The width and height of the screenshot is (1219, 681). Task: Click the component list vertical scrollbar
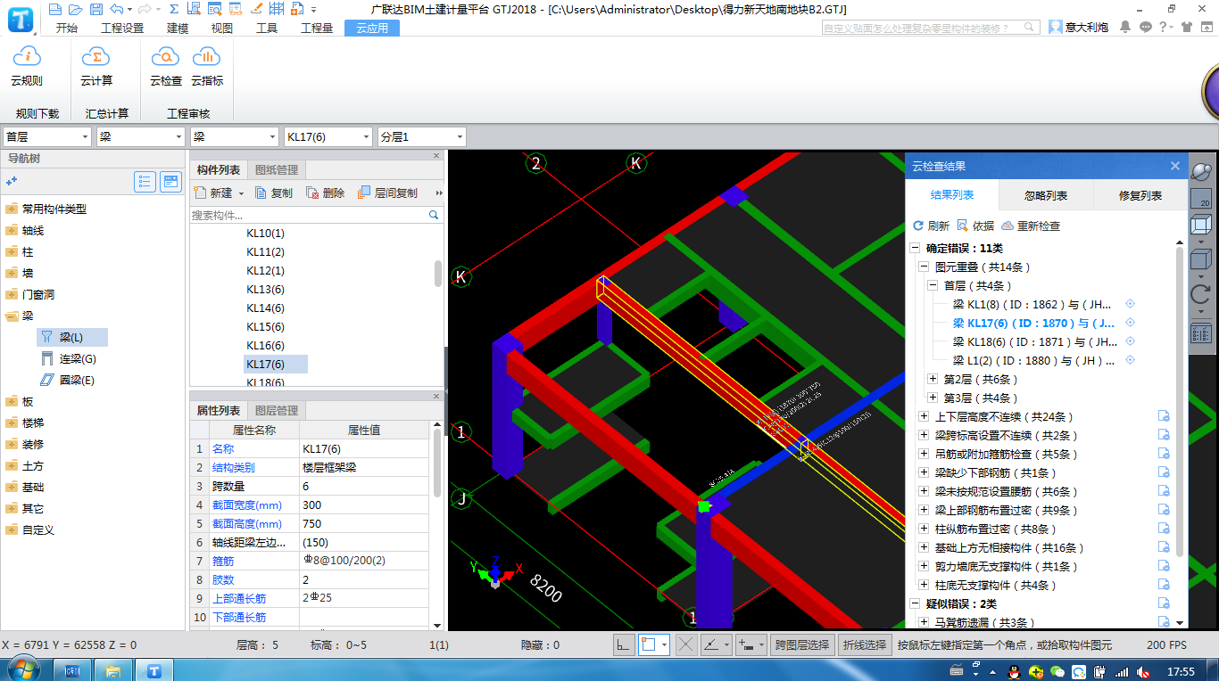(x=438, y=273)
